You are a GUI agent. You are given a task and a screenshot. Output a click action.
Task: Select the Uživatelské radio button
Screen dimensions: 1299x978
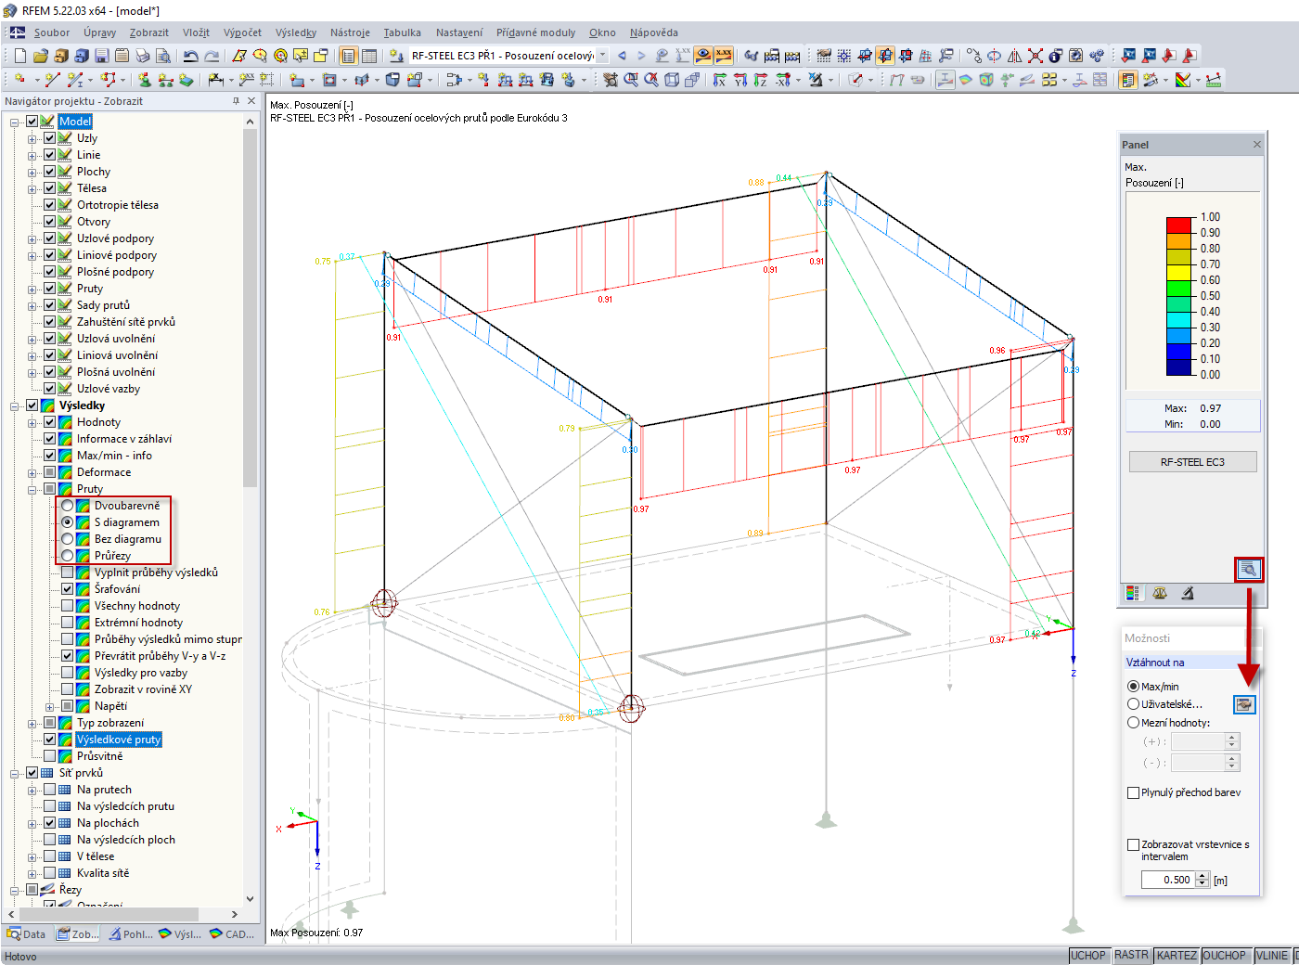point(1133,704)
